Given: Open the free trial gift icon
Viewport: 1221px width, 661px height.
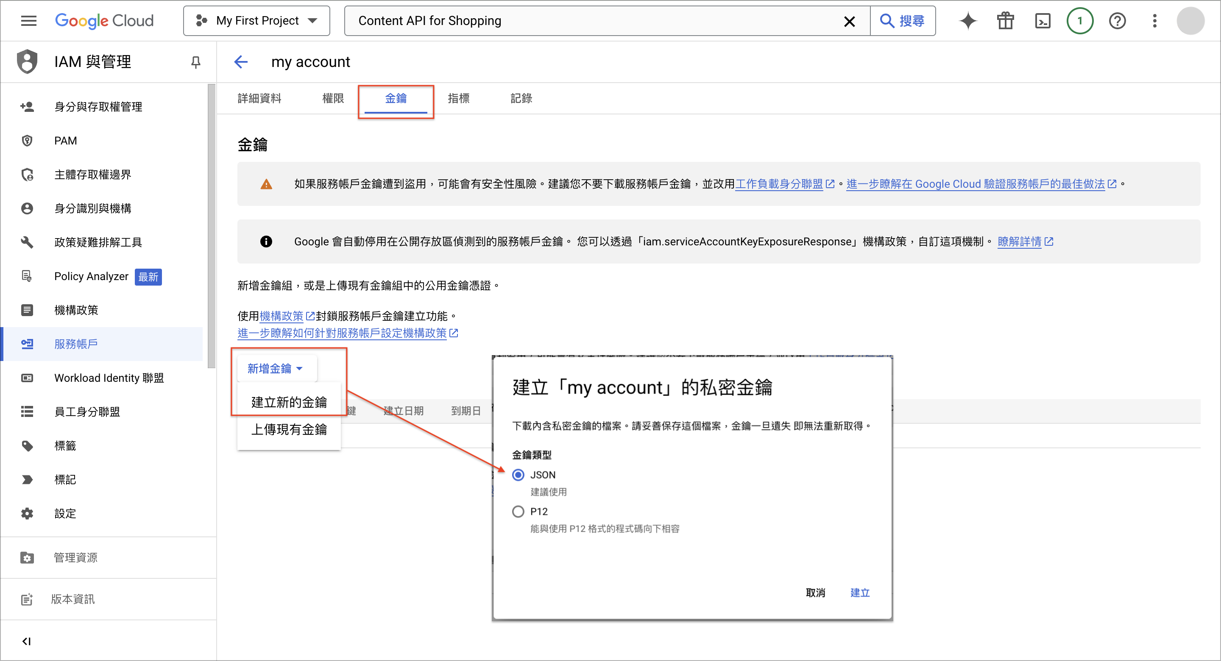Looking at the screenshot, I should [1005, 21].
